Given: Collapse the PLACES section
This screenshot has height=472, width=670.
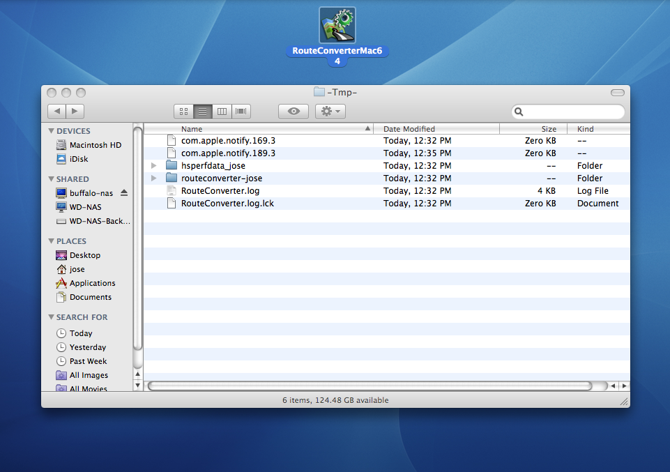Looking at the screenshot, I should 52,241.
